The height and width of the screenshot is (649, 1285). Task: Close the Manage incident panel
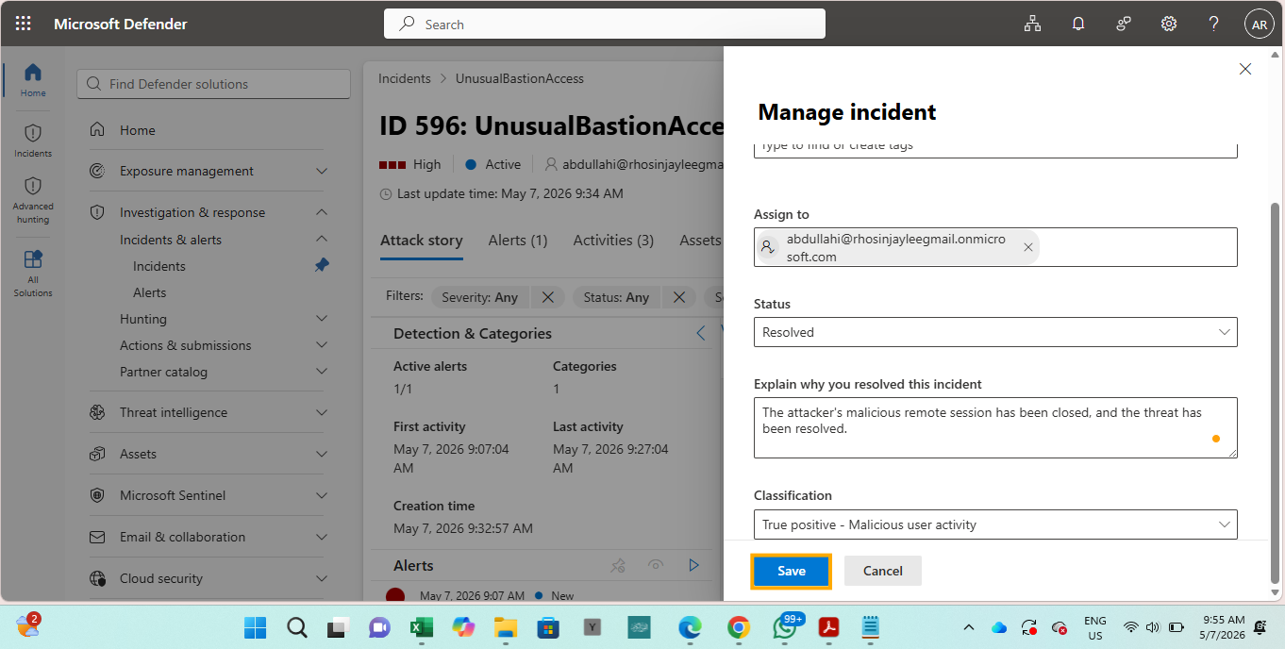(x=1245, y=69)
